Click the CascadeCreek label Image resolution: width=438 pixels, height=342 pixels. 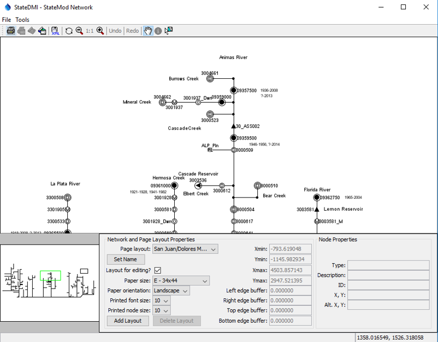[185, 129]
